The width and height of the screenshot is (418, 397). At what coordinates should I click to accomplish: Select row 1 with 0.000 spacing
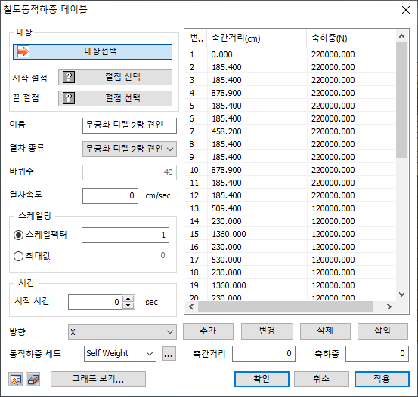290,54
